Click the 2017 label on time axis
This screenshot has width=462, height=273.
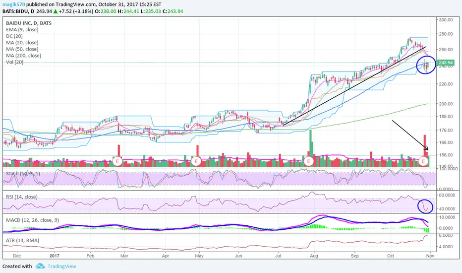pyautogui.click(x=55, y=256)
